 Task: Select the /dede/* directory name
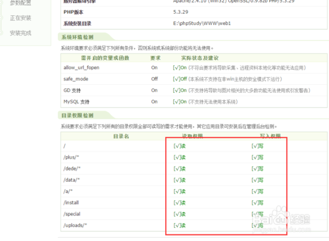[x=72, y=169]
